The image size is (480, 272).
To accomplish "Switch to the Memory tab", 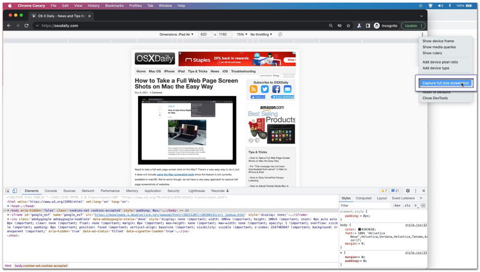I will tap(132, 191).
